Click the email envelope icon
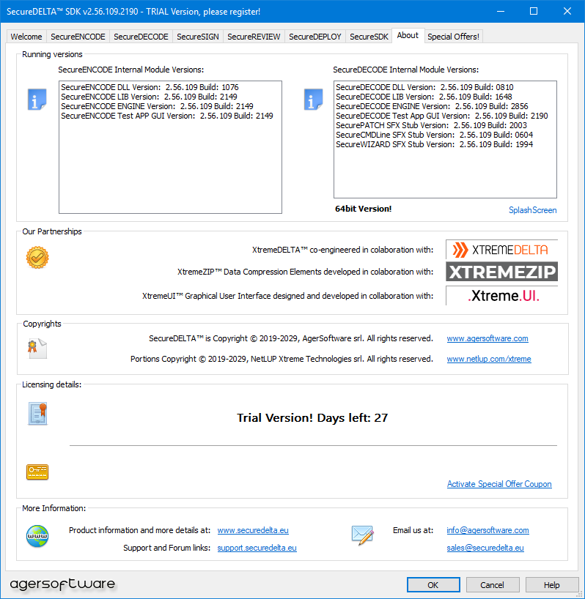The image size is (585, 599). pyautogui.click(x=362, y=535)
